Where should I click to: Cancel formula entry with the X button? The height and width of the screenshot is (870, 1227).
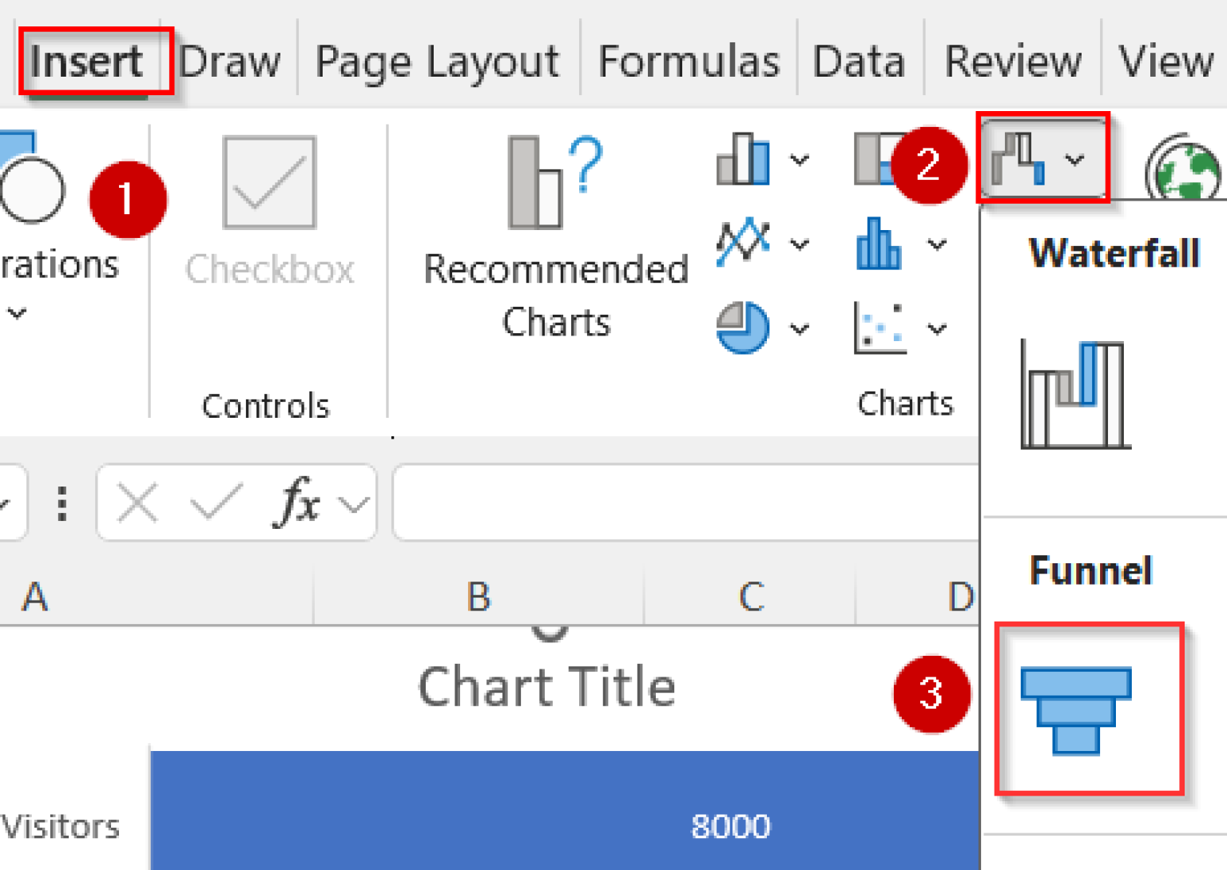coord(136,503)
